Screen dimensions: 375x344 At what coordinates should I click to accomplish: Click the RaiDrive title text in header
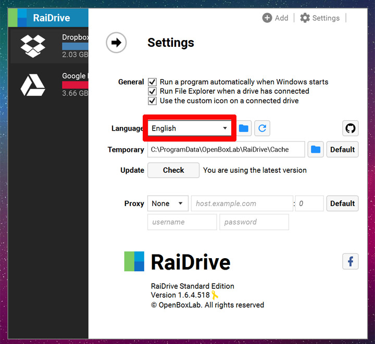[52, 18]
